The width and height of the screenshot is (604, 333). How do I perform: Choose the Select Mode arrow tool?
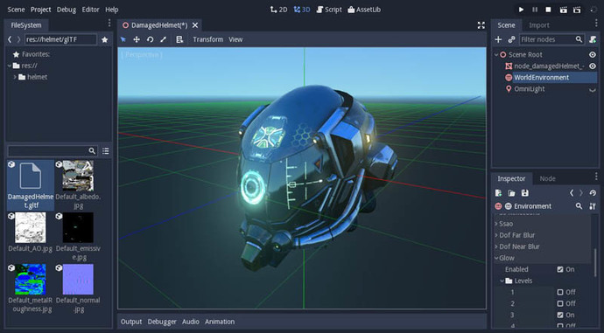pos(123,39)
